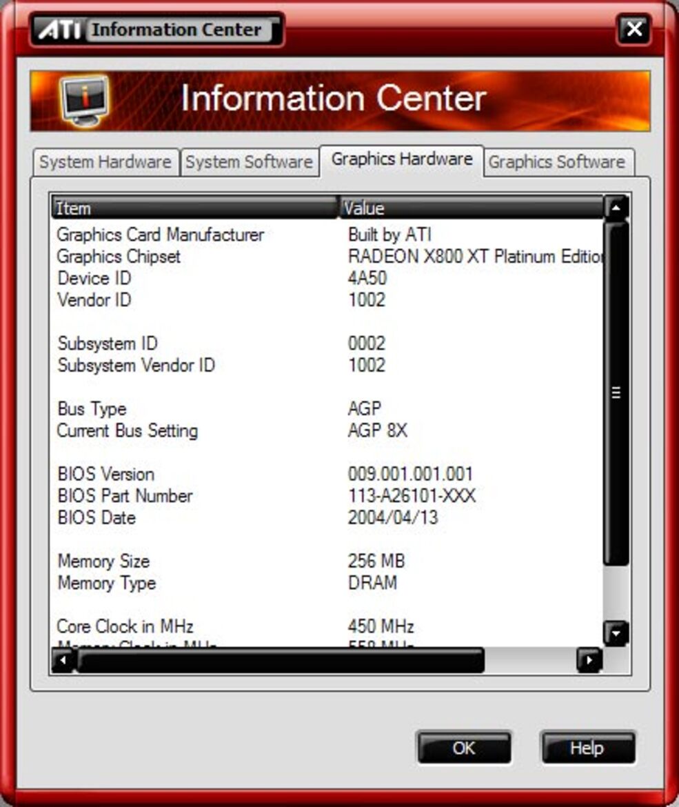Switch to the System Software tab

tap(249, 162)
